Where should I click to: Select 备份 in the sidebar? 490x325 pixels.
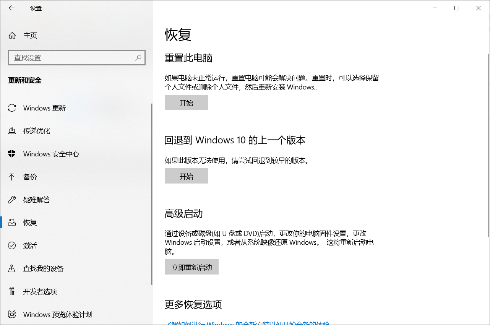coord(76,177)
